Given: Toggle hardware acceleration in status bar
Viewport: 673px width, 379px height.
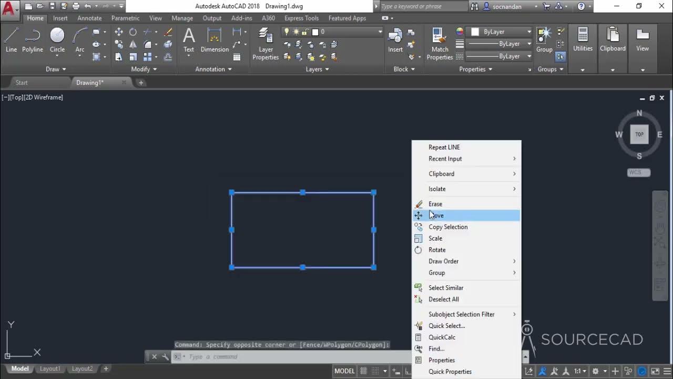Looking at the screenshot, I should tap(642, 371).
